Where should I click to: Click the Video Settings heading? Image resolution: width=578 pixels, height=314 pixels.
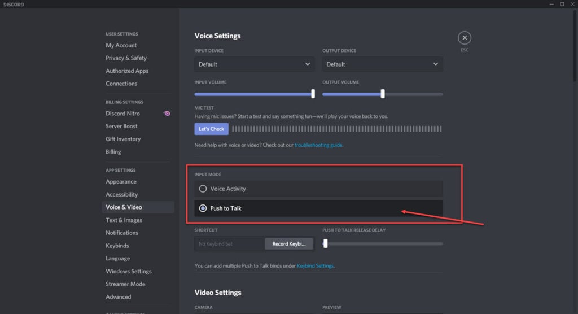point(218,293)
